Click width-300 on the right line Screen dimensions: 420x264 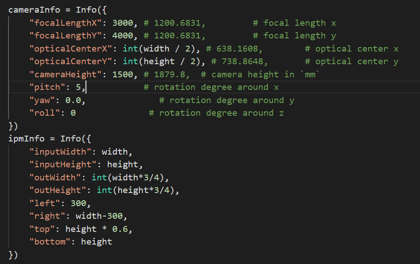coord(99,216)
